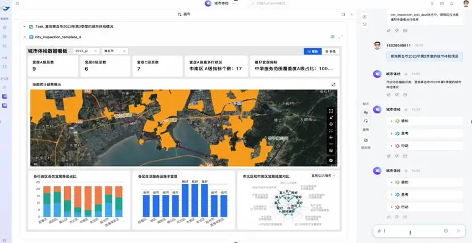Image resolution: width=472 pixels, height=243 pixels.
Task: Expand map statistics panel to fullscreen
Action: (x=333, y=84)
